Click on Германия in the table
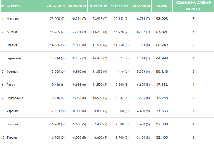 click(14, 58)
